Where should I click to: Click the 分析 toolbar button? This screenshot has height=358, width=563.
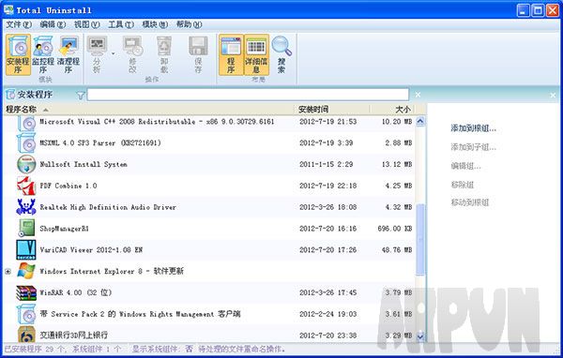click(x=97, y=54)
